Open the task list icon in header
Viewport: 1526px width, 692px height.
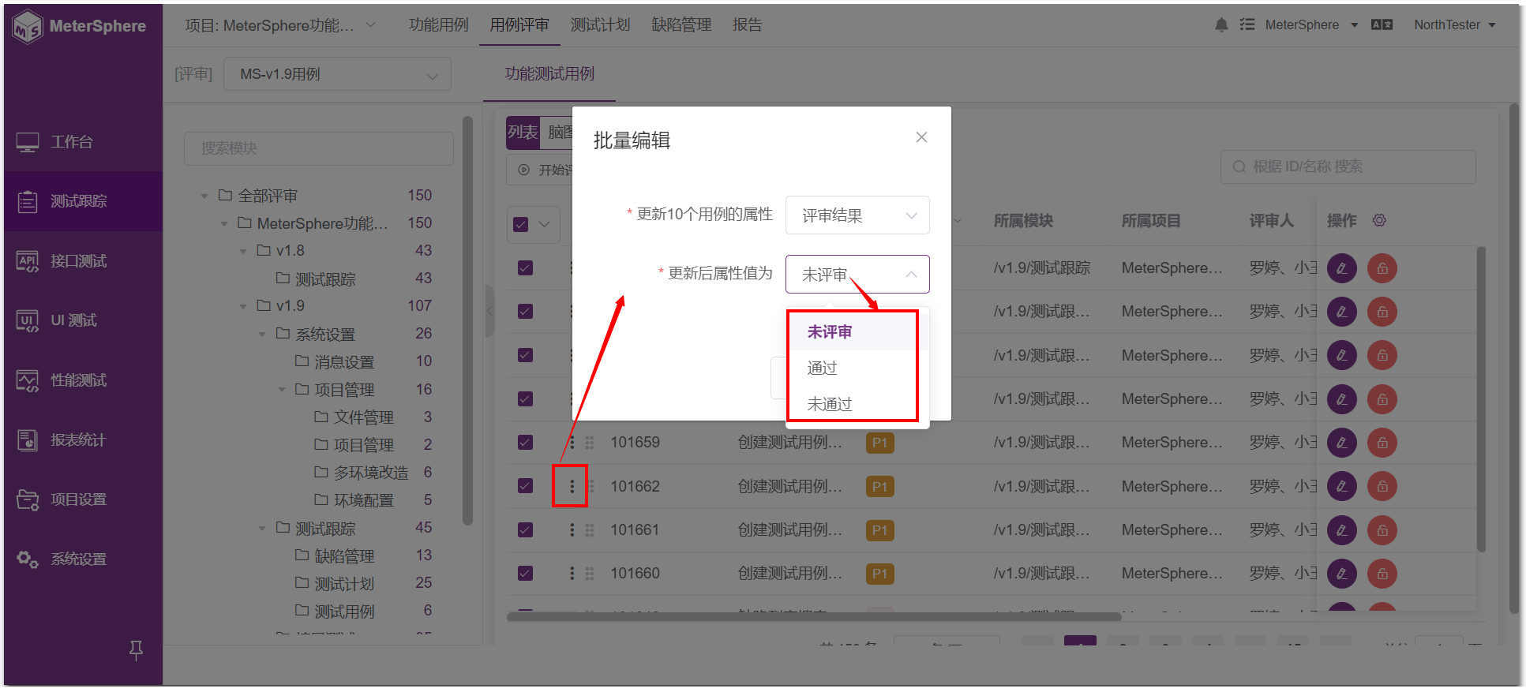coord(1247,25)
